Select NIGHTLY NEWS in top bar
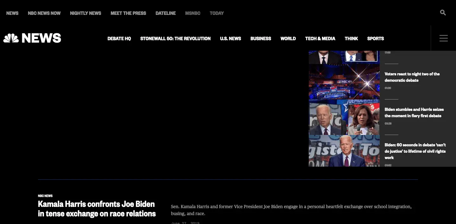 85,13
